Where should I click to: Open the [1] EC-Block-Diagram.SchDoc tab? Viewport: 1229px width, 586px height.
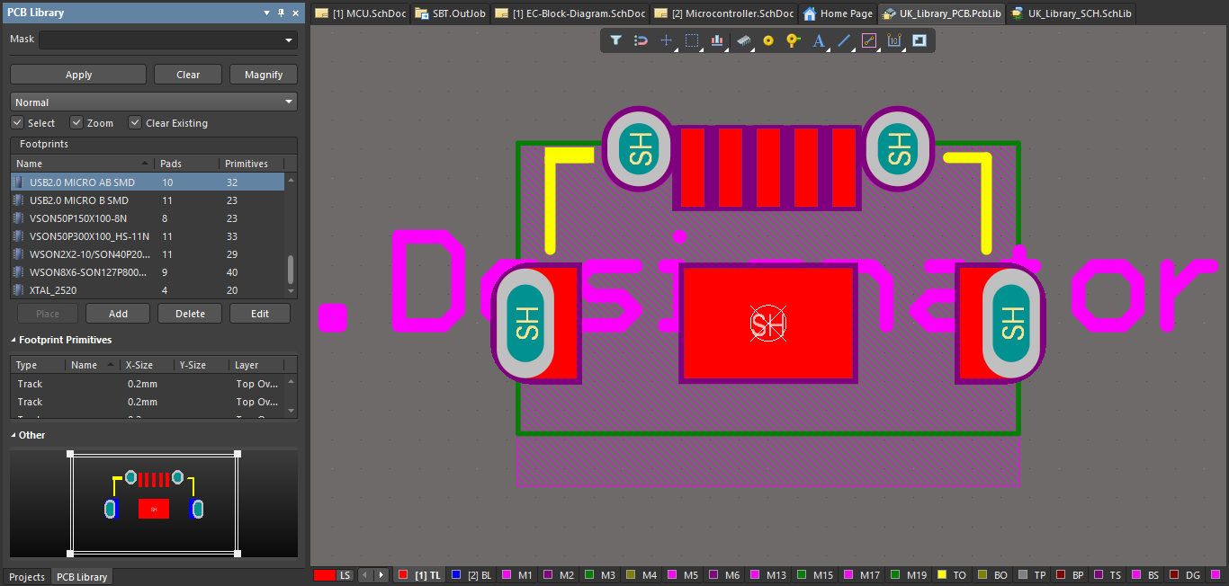(x=570, y=13)
